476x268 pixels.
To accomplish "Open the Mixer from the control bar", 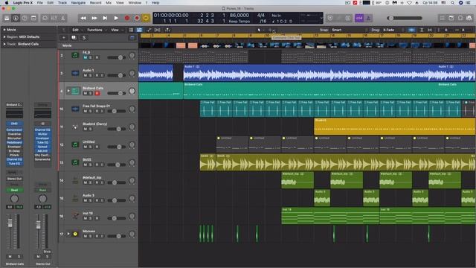I will point(54,18).
